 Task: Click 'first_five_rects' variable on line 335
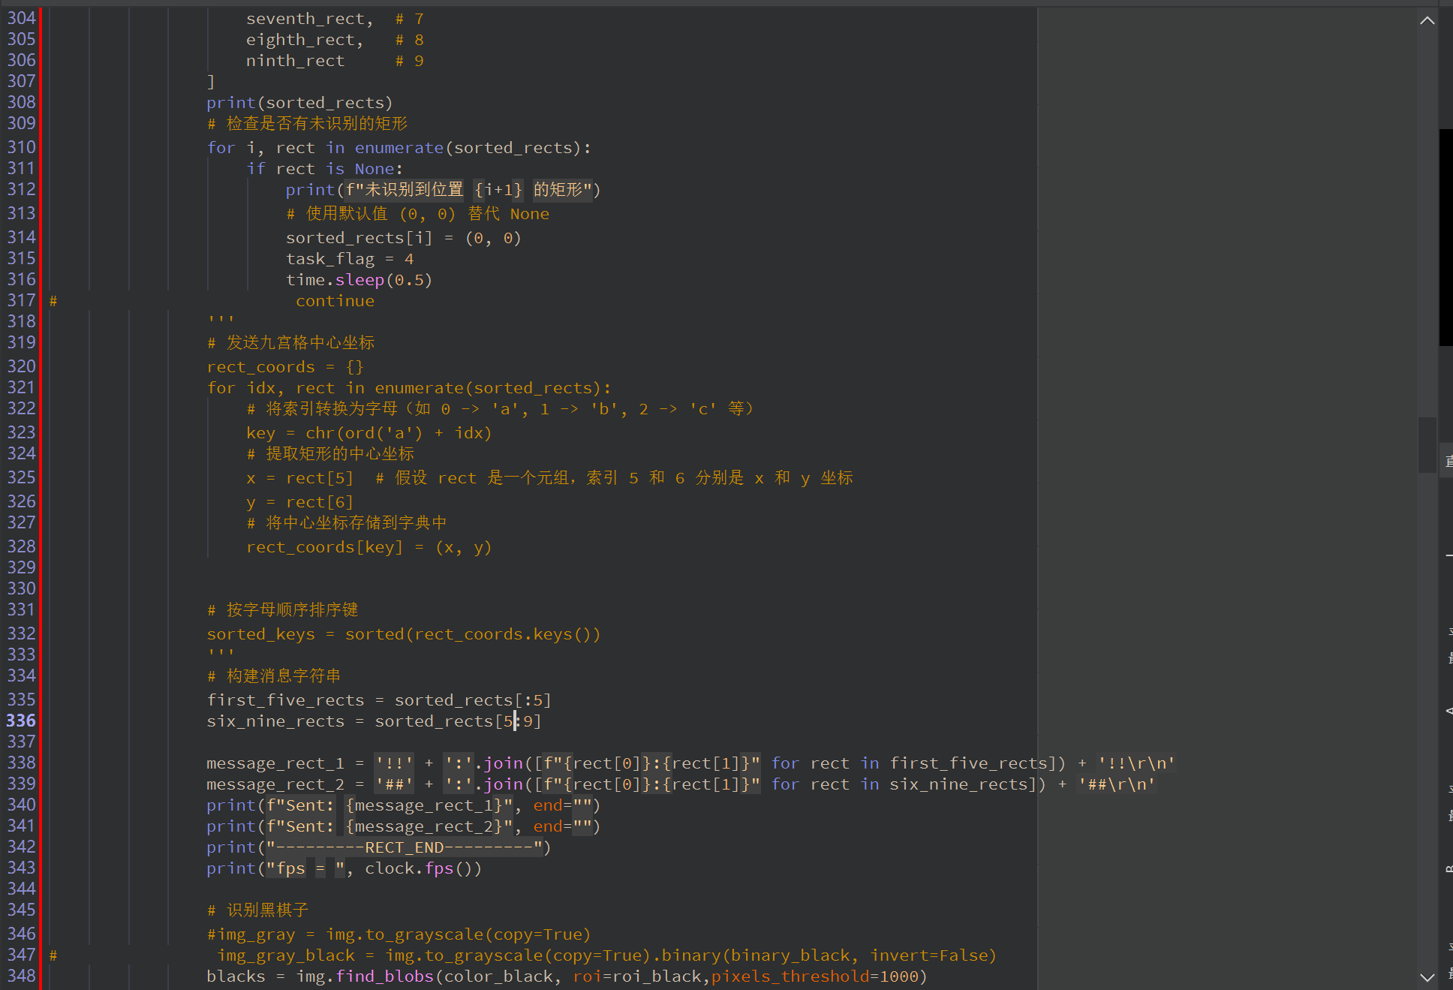285,700
